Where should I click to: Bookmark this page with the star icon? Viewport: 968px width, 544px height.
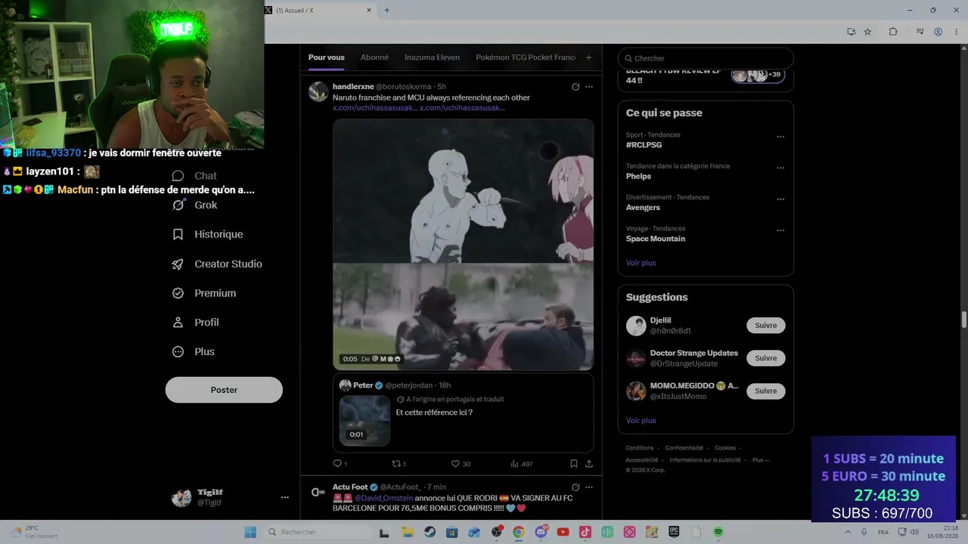coord(867,32)
